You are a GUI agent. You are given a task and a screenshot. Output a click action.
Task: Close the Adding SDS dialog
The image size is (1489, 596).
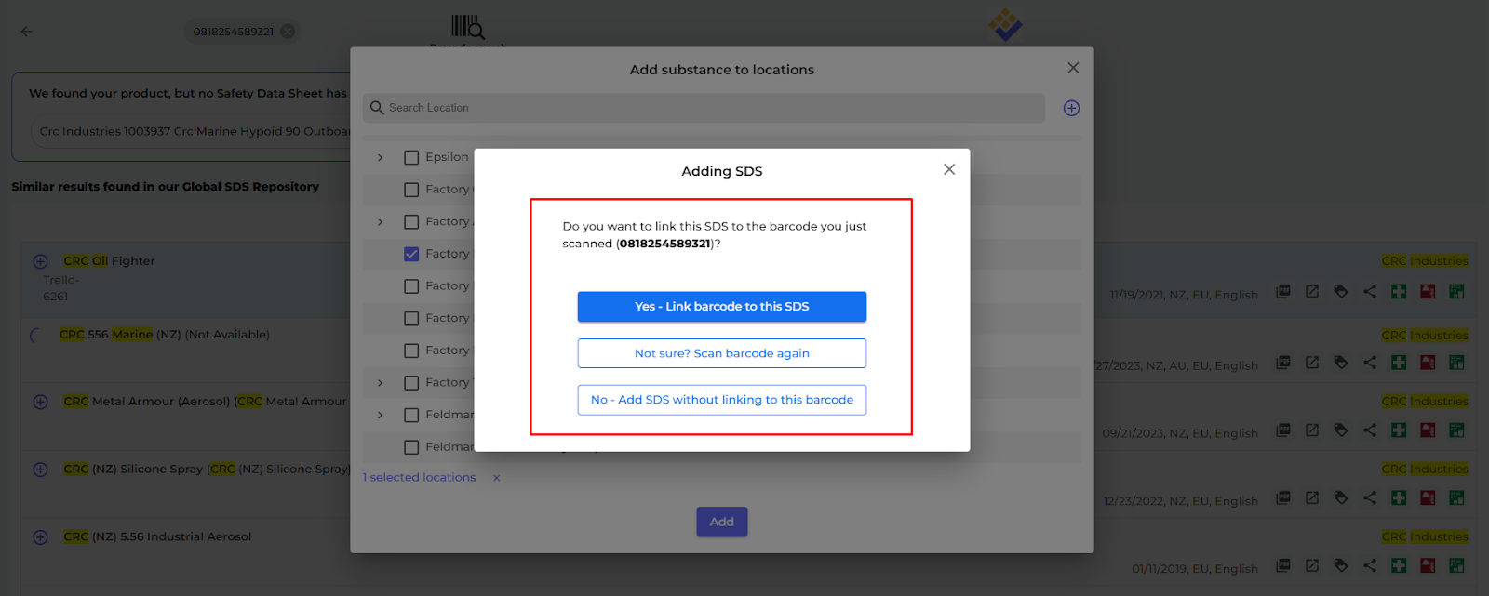pos(948,169)
